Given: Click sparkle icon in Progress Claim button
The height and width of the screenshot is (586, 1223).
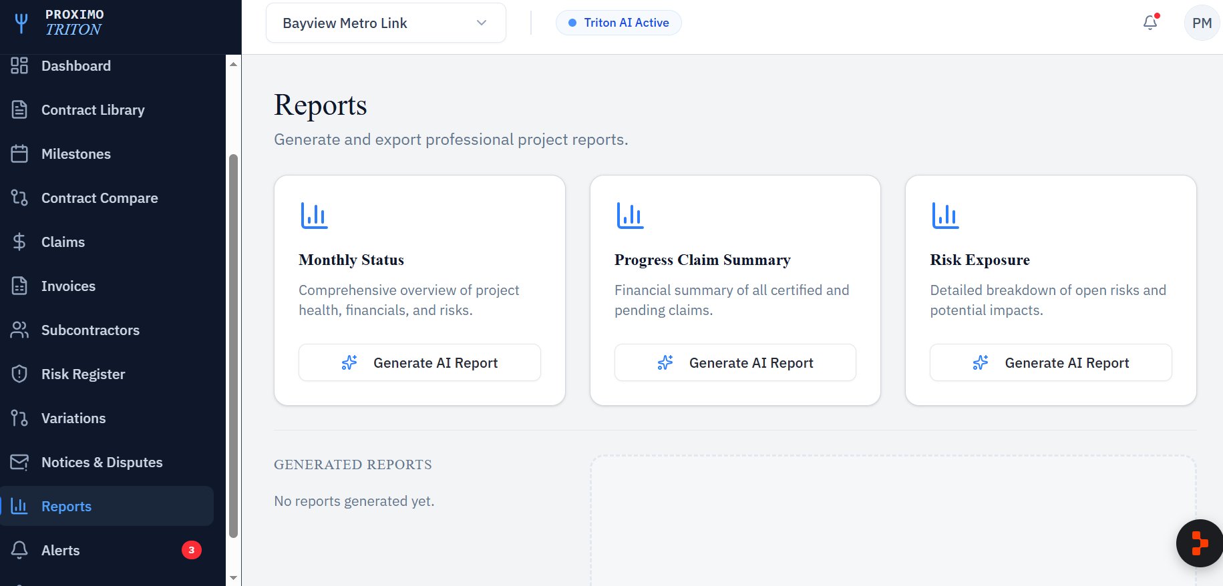Looking at the screenshot, I should pyautogui.click(x=665, y=362).
